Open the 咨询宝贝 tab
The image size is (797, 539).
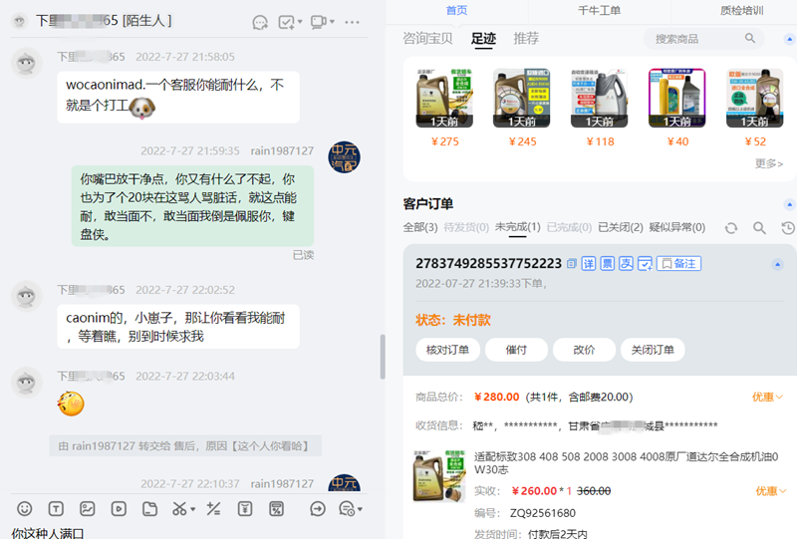[x=427, y=39]
